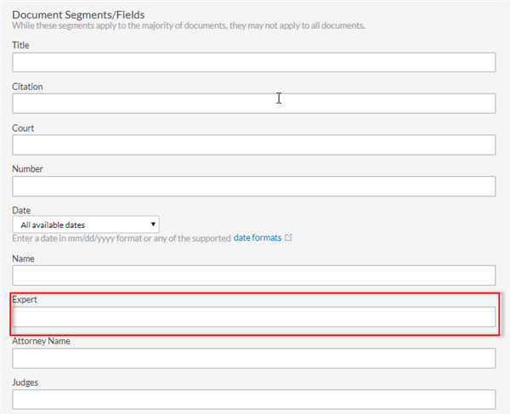510x414 pixels.
Task: Click the Number input box
Action: (253, 186)
